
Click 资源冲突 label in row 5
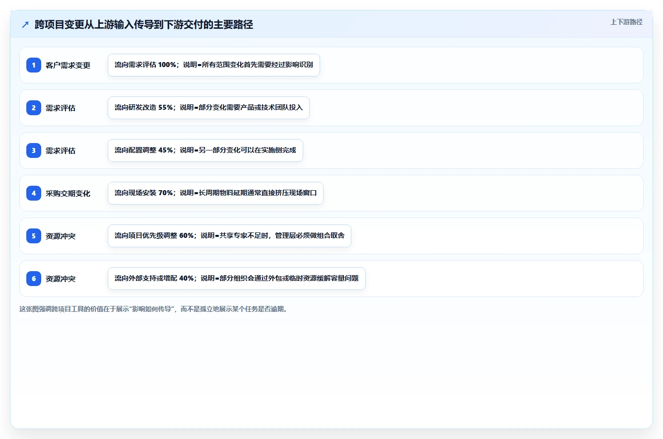click(61, 236)
